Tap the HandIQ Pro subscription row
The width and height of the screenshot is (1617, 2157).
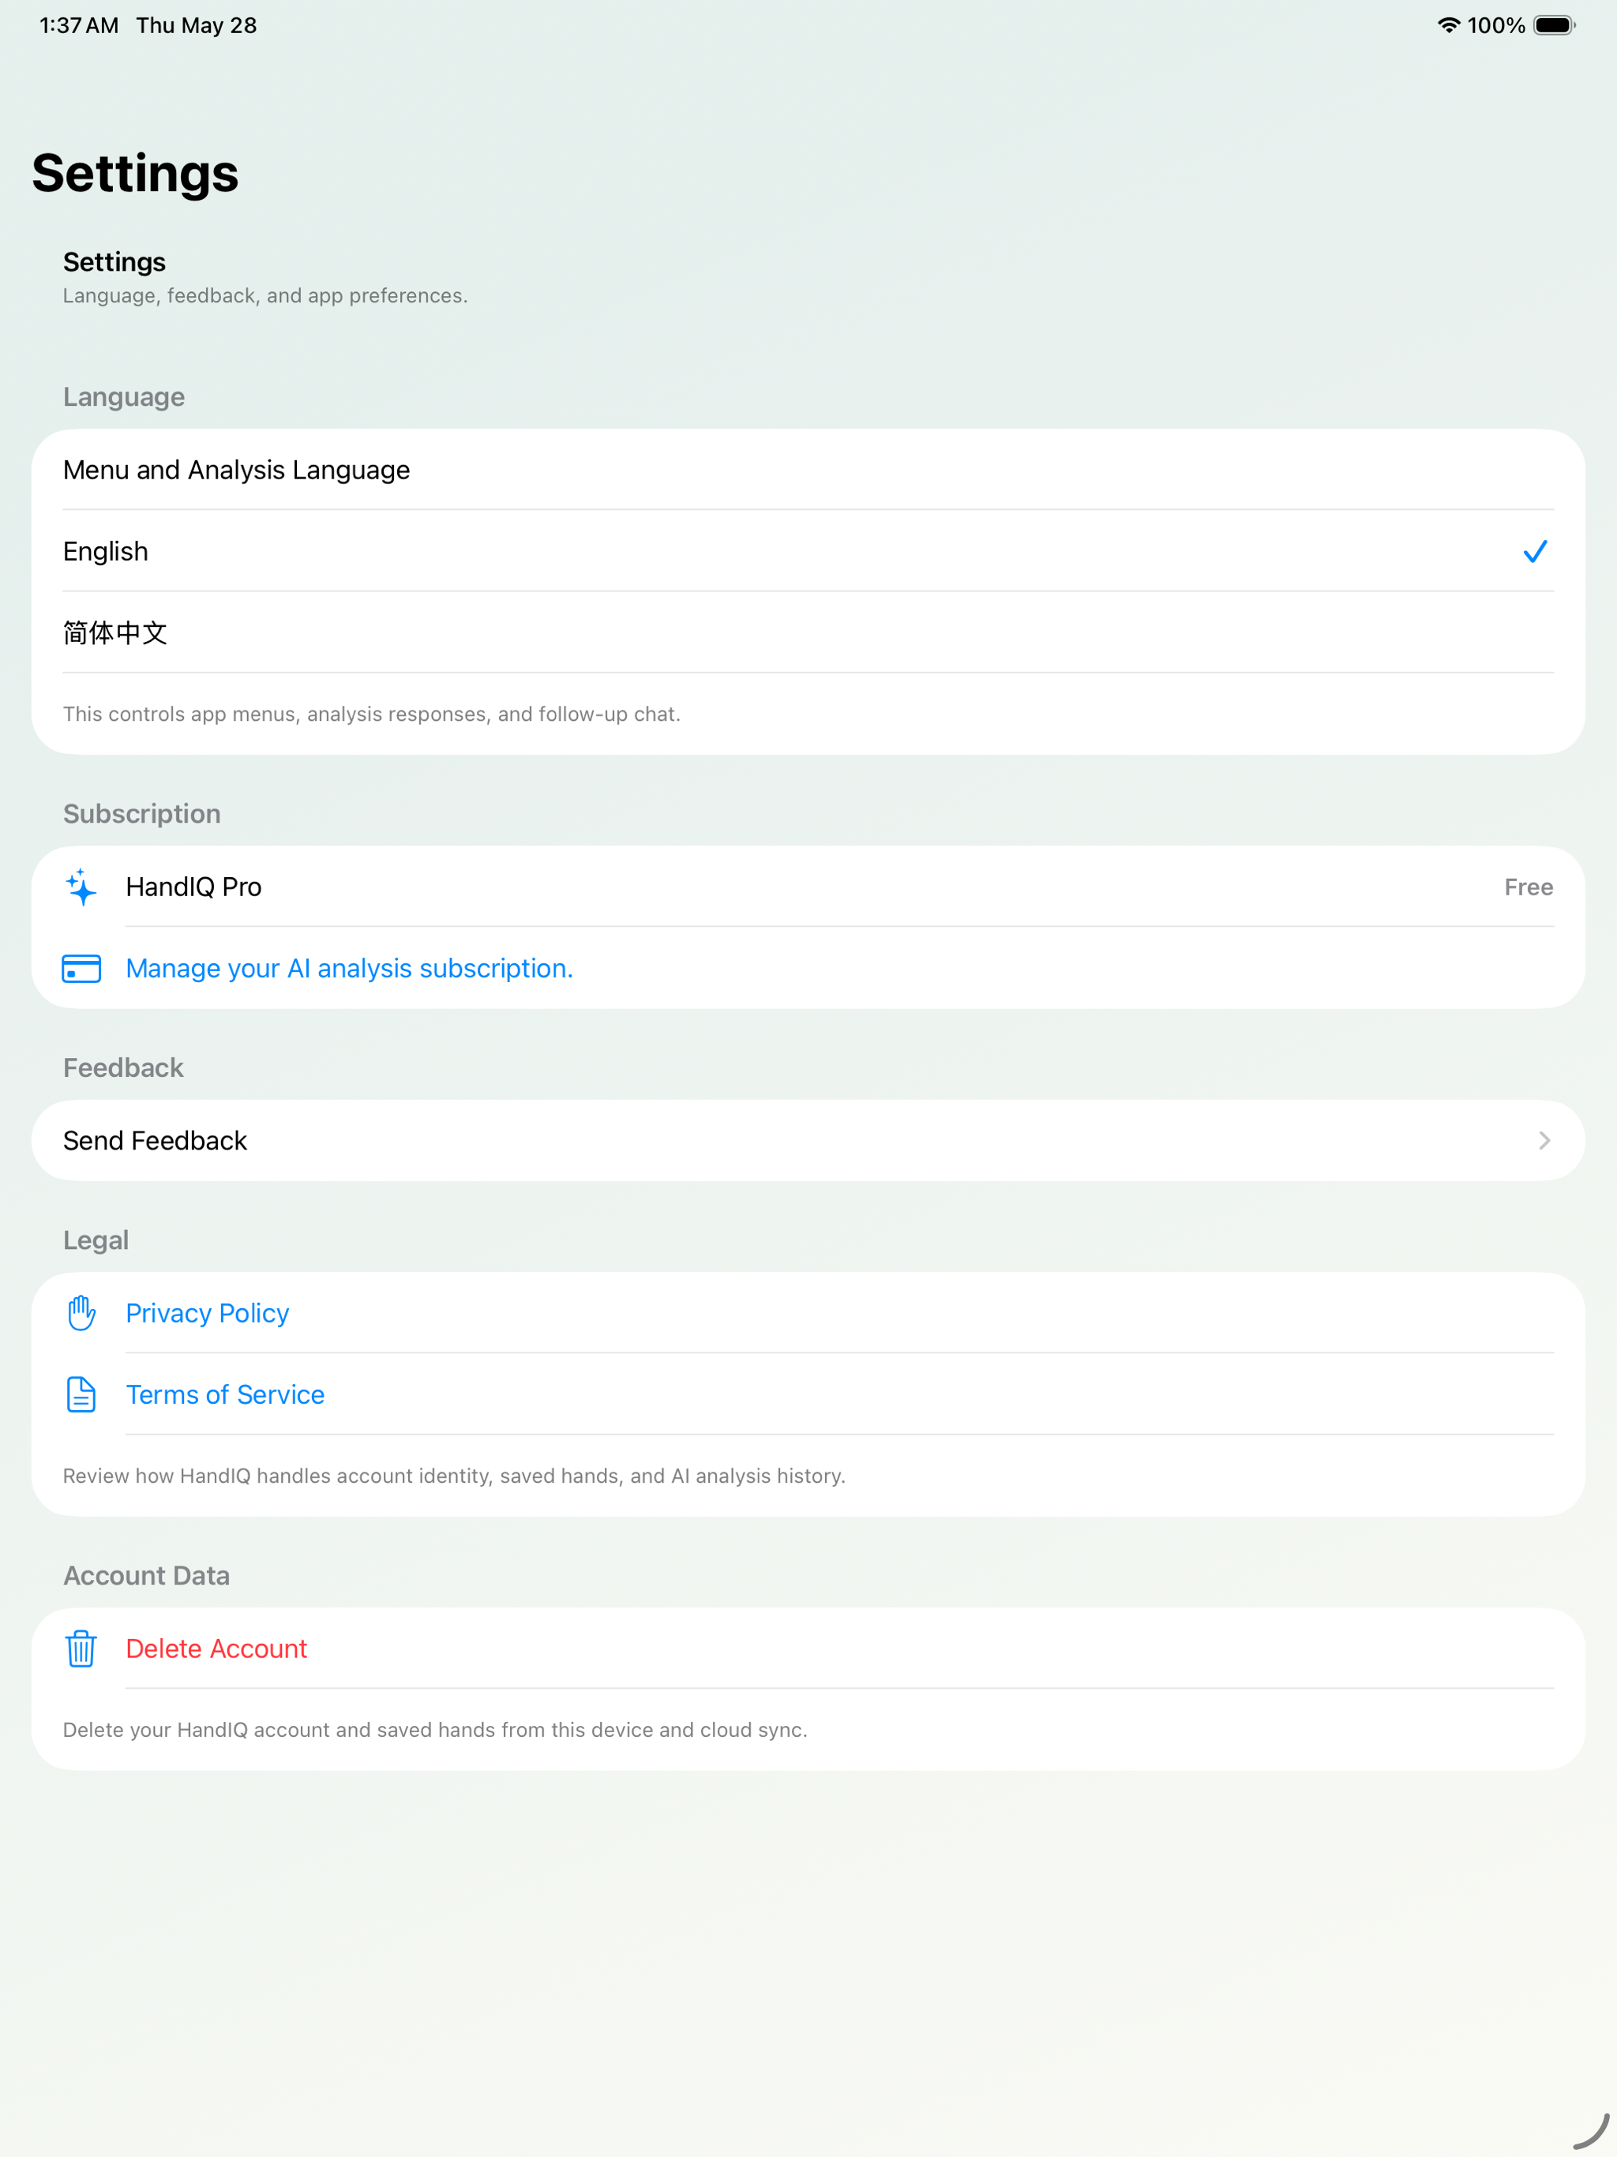(x=808, y=887)
